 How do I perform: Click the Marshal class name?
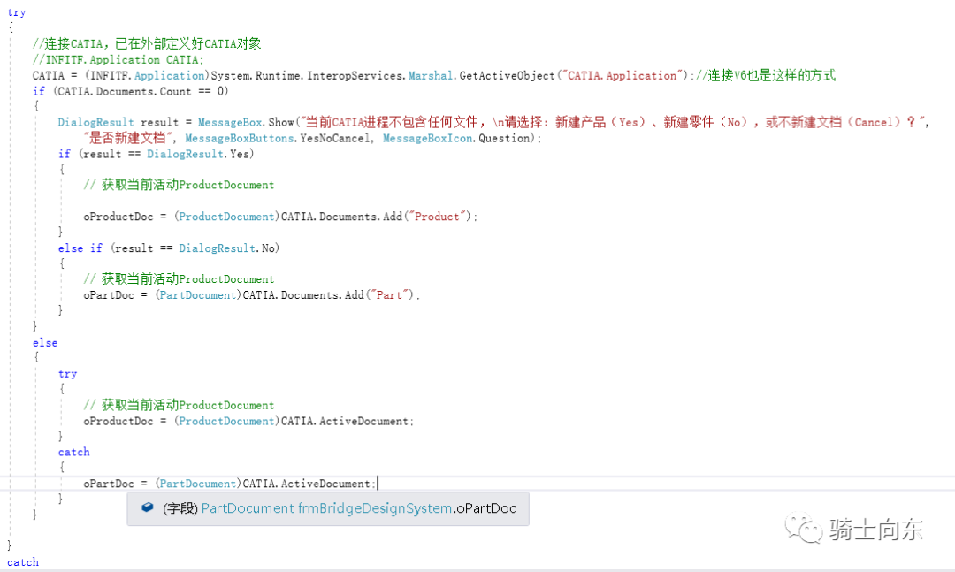(x=431, y=75)
